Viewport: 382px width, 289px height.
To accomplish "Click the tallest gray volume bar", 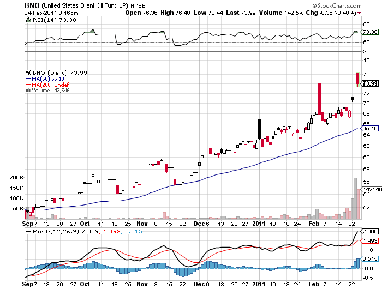I will pos(355,198).
